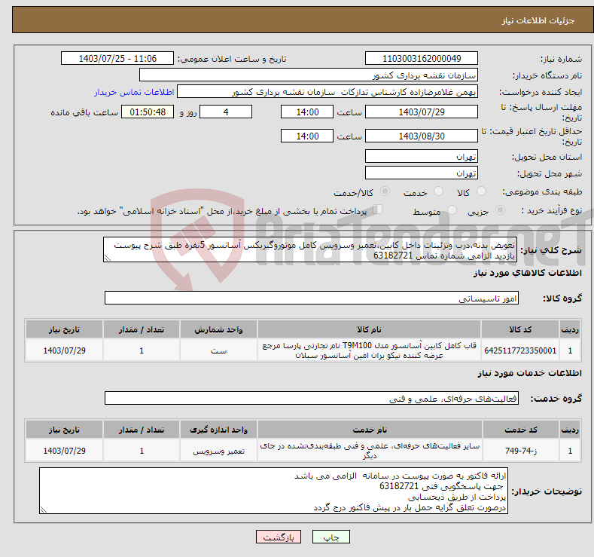Click the کد خدمت column header

click(x=521, y=430)
